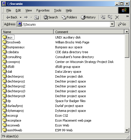Click the Forward arrow button

point(26,18)
